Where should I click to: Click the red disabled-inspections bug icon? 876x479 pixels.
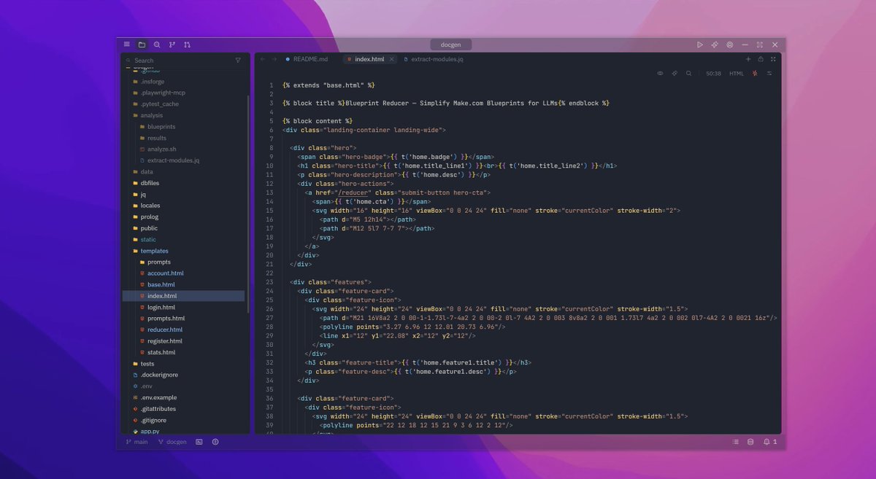[x=755, y=73]
